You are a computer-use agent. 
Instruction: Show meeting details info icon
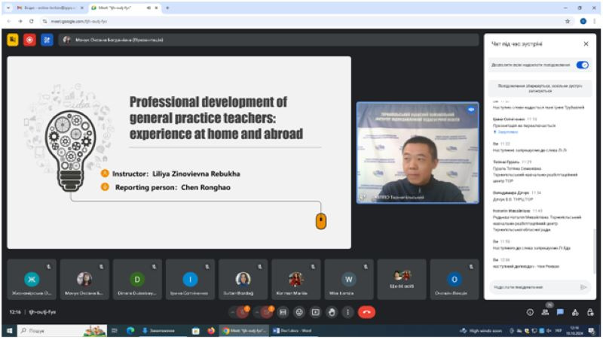click(530, 312)
